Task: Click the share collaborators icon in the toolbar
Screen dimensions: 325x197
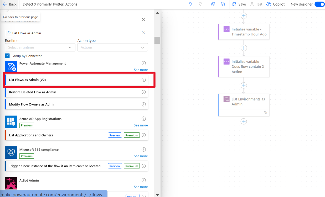Action: coord(213,4)
